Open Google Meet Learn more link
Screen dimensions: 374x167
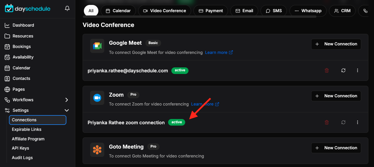point(219,52)
